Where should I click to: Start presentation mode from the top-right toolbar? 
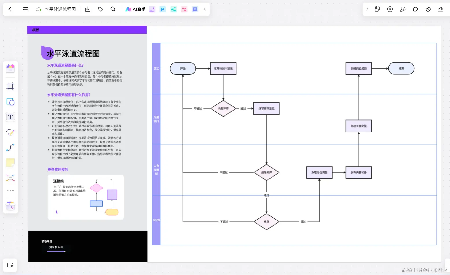coord(390,9)
